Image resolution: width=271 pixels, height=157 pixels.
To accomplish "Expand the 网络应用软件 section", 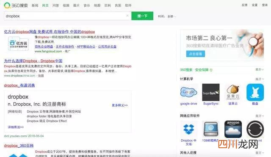I will pyautogui.click(x=260, y=116).
